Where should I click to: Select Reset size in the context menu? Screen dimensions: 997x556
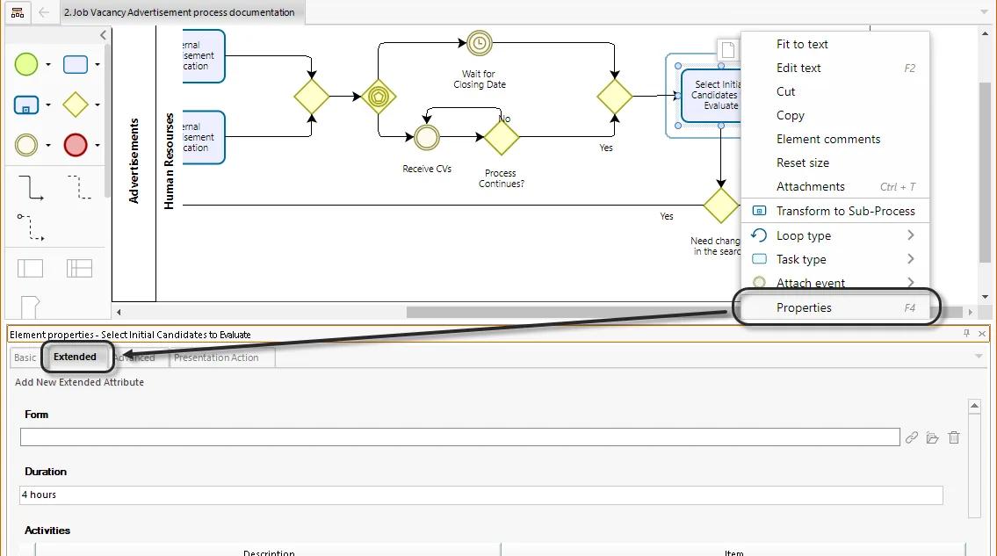click(x=835, y=162)
